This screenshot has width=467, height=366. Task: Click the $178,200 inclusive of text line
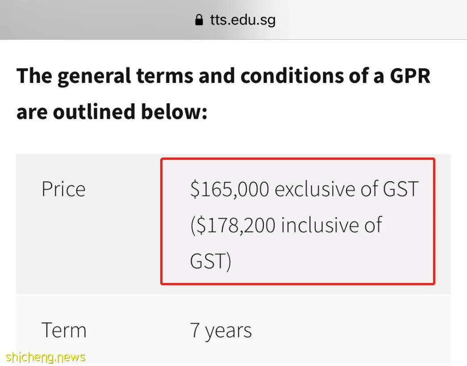286,225
